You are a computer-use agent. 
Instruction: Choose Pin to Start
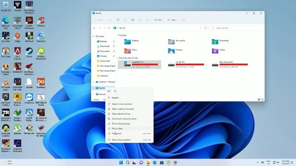point(129,129)
